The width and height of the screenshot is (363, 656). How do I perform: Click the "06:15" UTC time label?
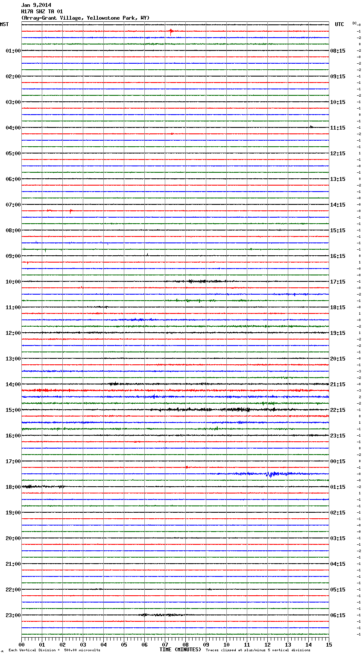coord(338,615)
